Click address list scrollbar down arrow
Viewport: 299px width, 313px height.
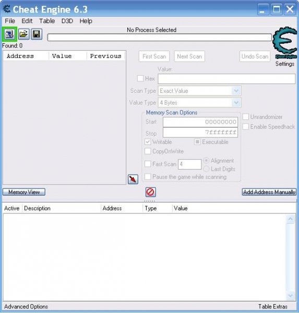(291, 295)
